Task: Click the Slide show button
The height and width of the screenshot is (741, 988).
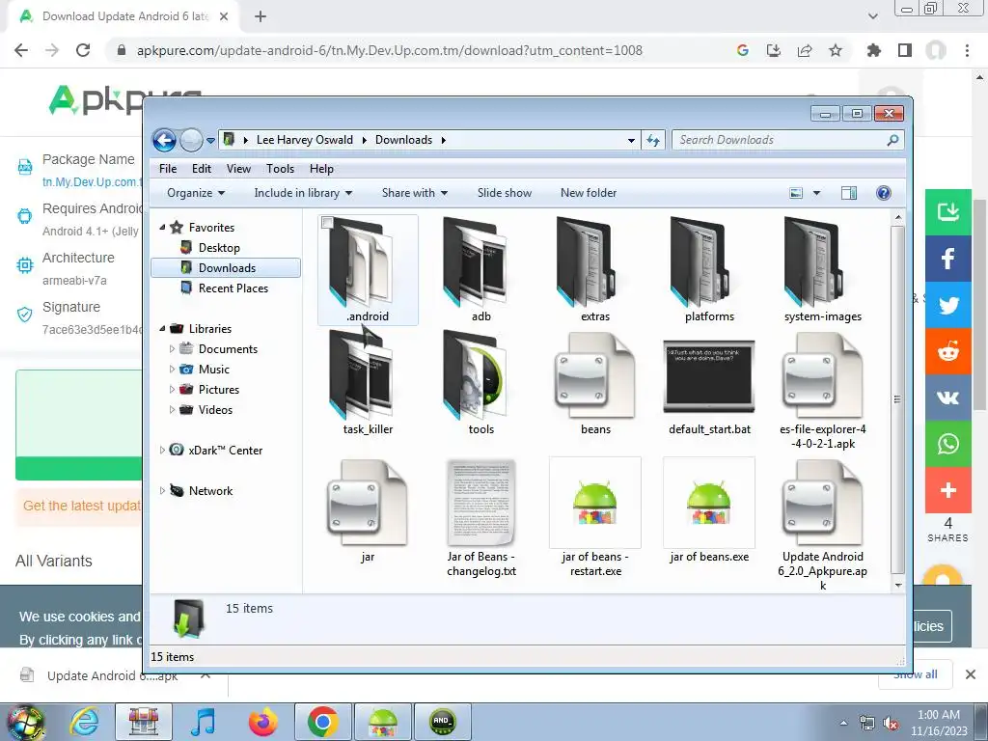Action: (504, 193)
